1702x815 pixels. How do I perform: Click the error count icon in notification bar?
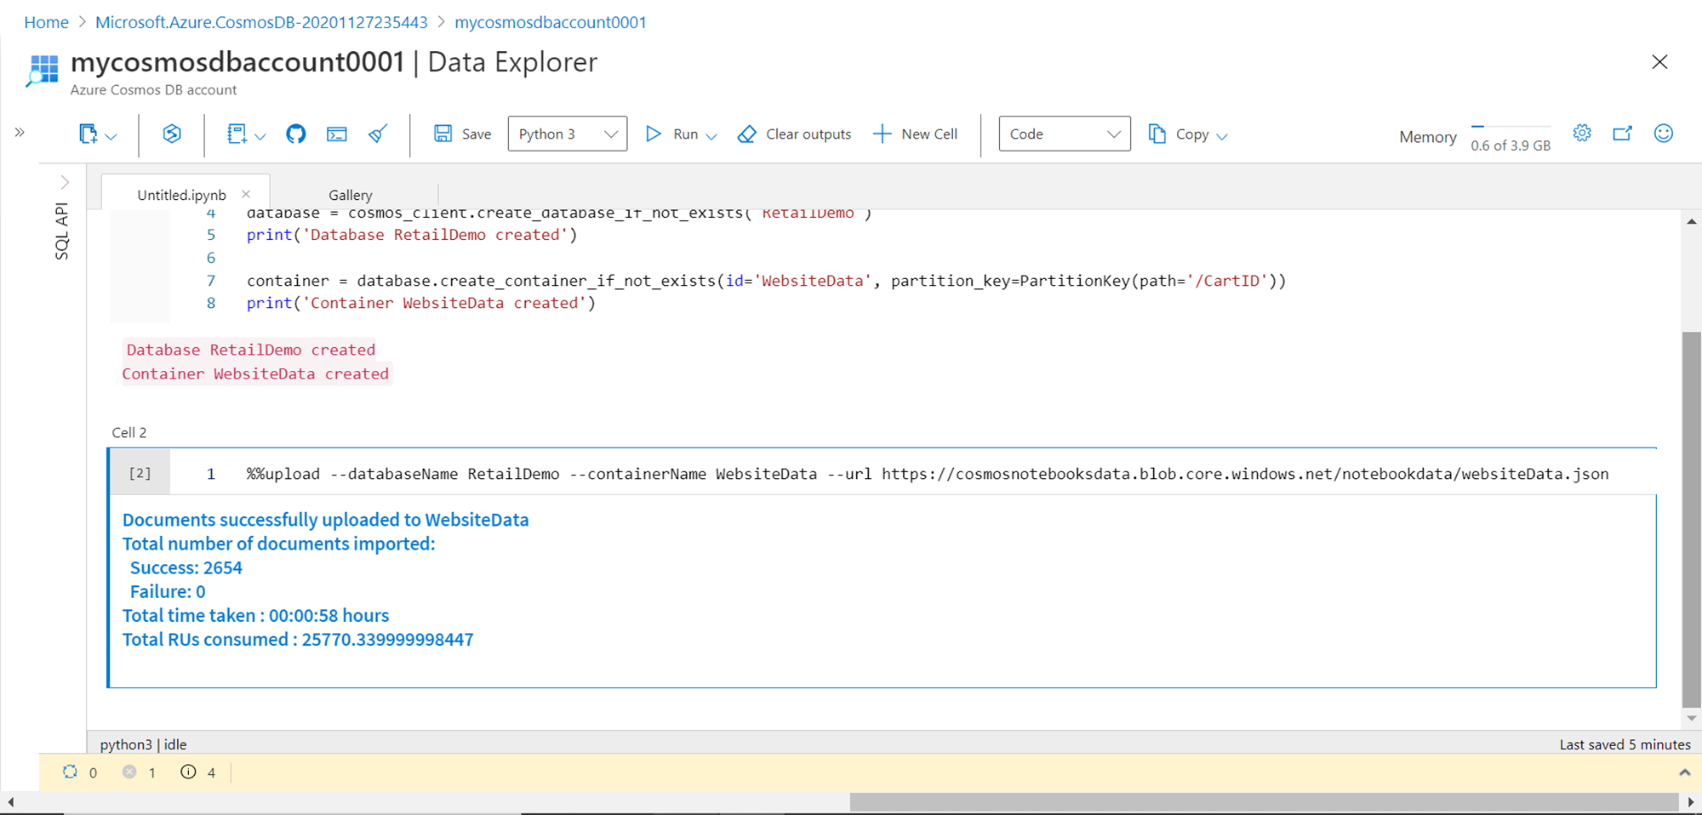(x=129, y=772)
